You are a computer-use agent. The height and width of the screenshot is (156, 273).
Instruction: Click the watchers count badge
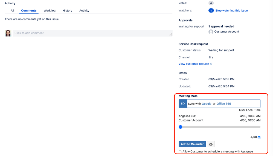click(x=211, y=11)
